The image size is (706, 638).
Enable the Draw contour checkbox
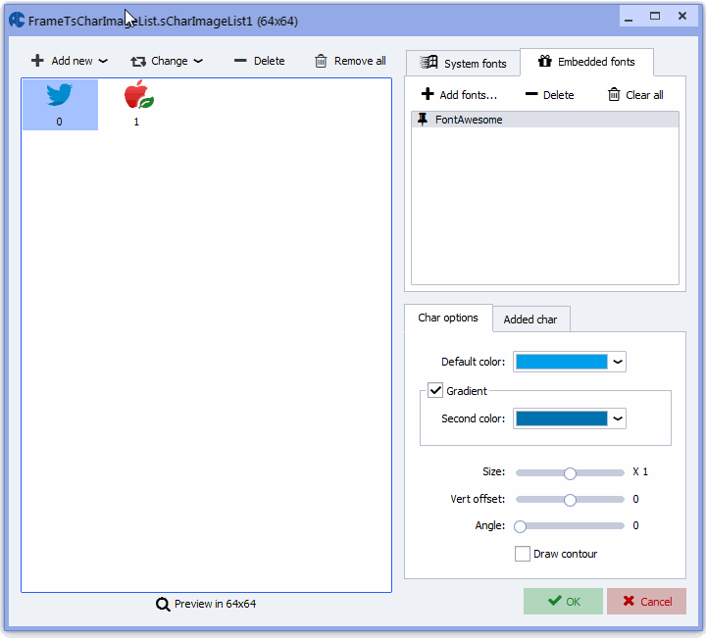[x=523, y=554]
